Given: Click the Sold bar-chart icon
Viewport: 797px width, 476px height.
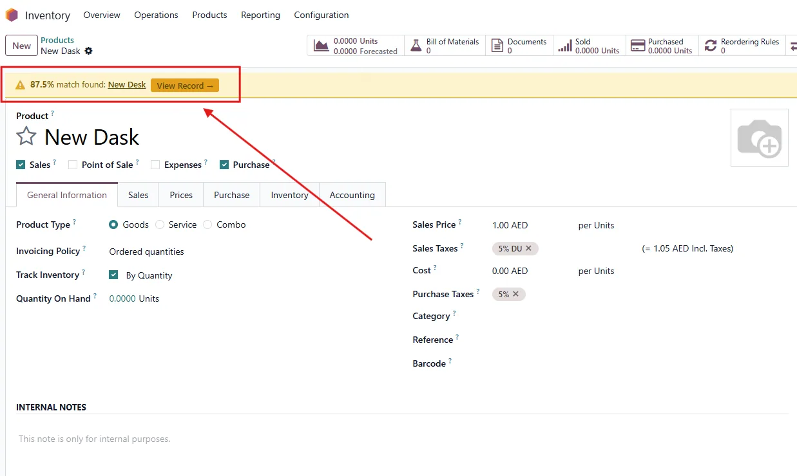Looking at the screenshot, I should (564, 46).
